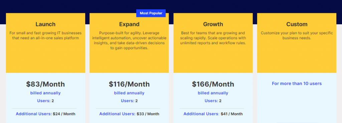This screenshot has height=123, width=342.
Task: Click the Custom plan description text
Action: 297,36
